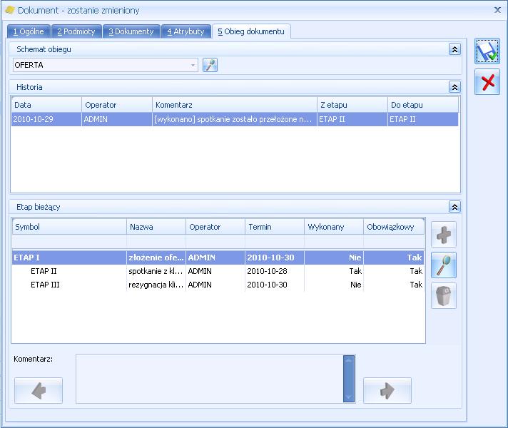This screenshot has width=508, height=428.
Task: Add a new stage with the plus icon
Action: click(444, 235)
